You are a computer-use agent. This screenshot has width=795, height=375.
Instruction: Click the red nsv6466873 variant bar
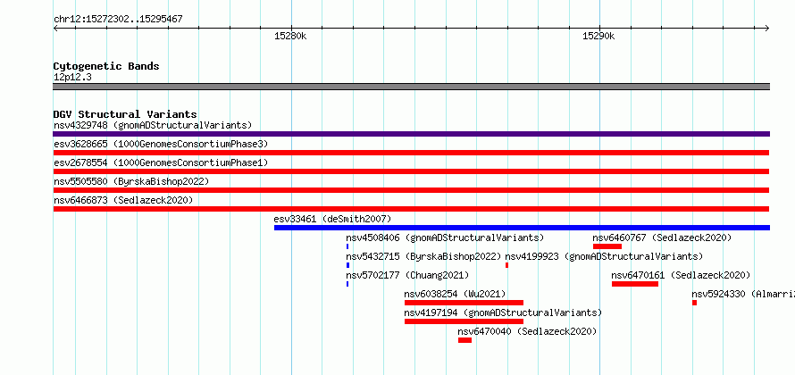point(411,209)
